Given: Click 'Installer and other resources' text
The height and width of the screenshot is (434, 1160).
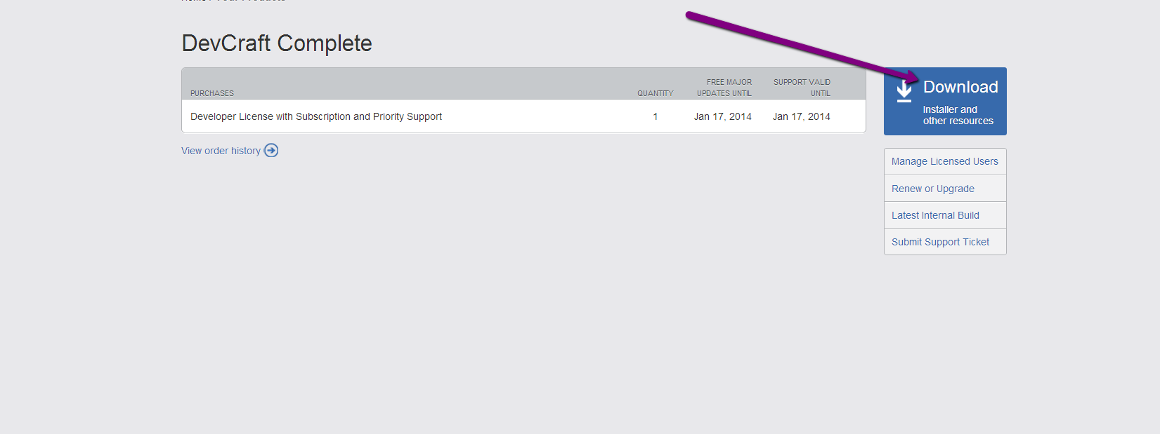Looking at the screenshot, I should pyautogui.click(x=958, y=115).
